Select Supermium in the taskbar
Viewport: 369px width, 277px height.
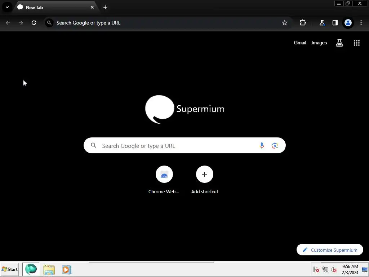click(x=31, y=269)
